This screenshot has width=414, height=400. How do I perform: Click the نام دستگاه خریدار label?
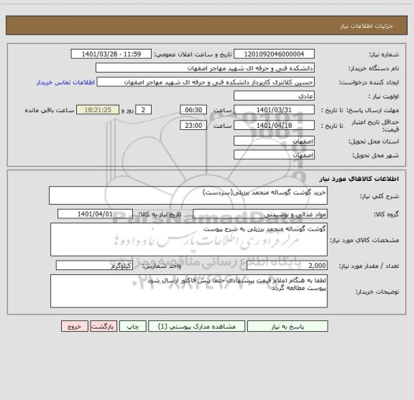pyautogui.click(x=374, y=68)
